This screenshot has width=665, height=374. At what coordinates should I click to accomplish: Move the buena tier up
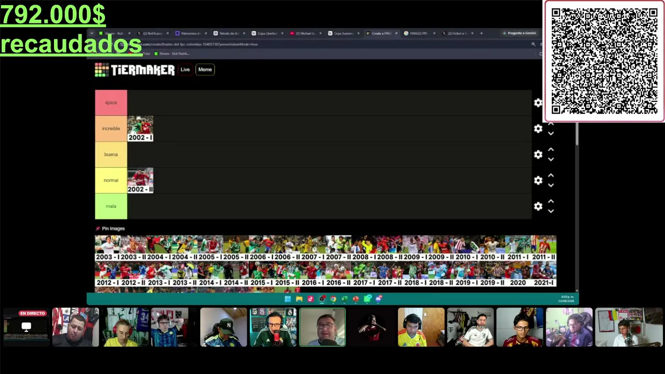tap(551, 150)
